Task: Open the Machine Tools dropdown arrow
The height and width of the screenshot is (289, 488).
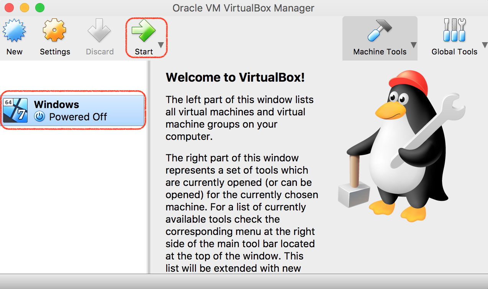Action: click(x=414, y=45)
